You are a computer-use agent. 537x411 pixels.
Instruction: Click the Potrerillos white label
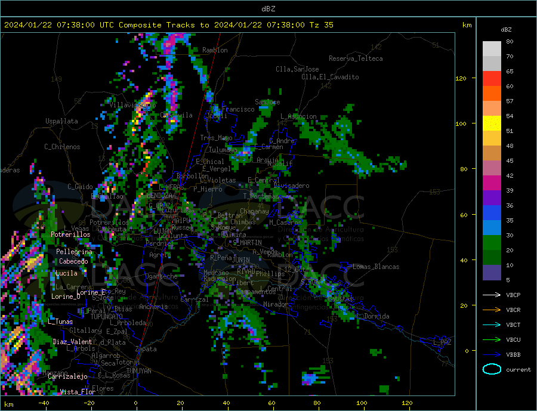point(70,234)
